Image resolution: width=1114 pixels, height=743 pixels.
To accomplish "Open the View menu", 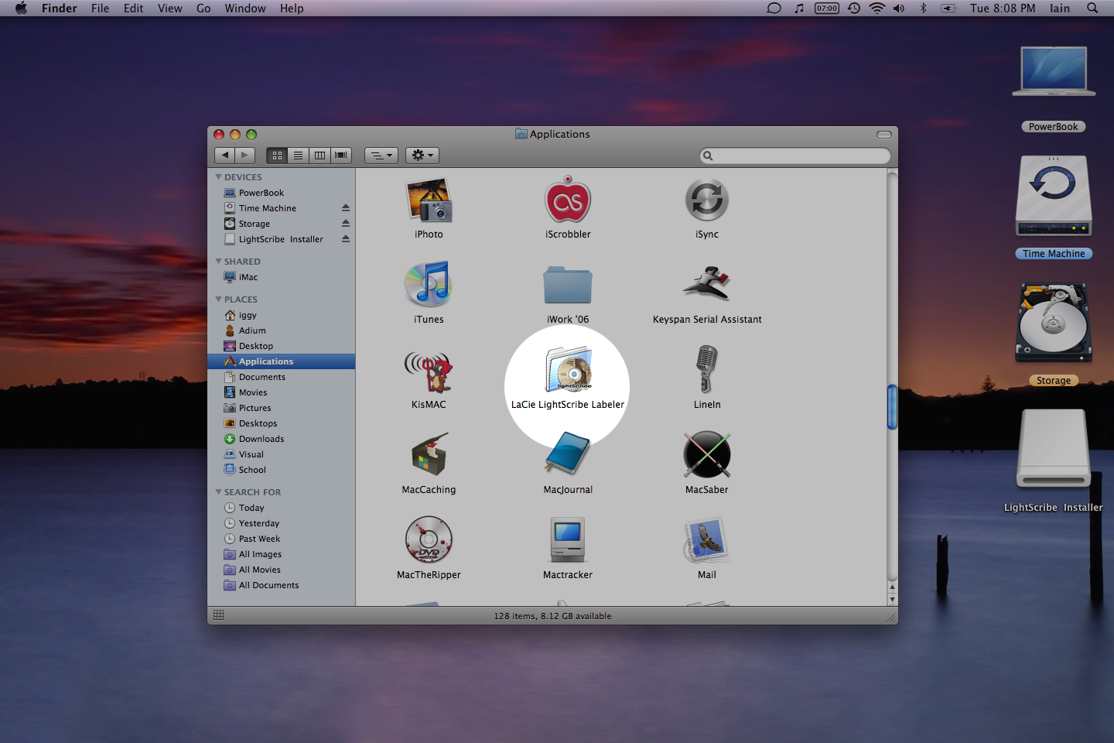I will tap(170, 9).
